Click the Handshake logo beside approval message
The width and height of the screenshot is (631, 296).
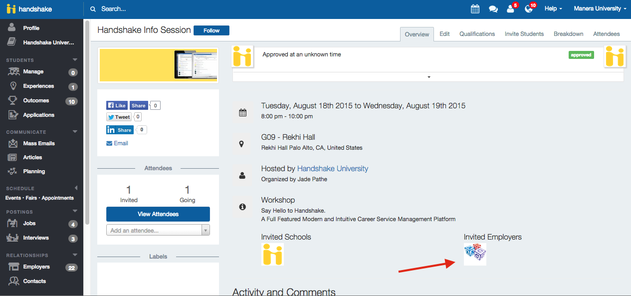[243, 56]
